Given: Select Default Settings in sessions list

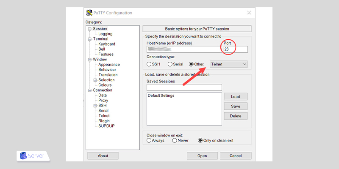Looking at the screenshot, I should click(161, 95).
